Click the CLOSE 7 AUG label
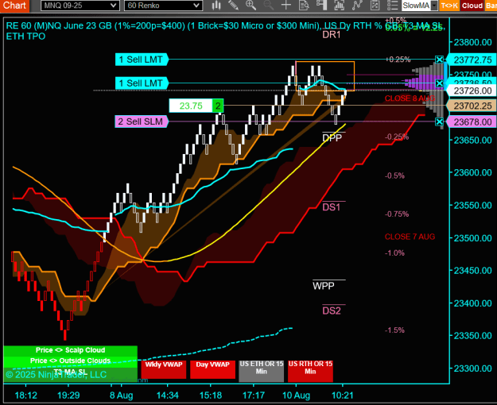 (410, 237)
